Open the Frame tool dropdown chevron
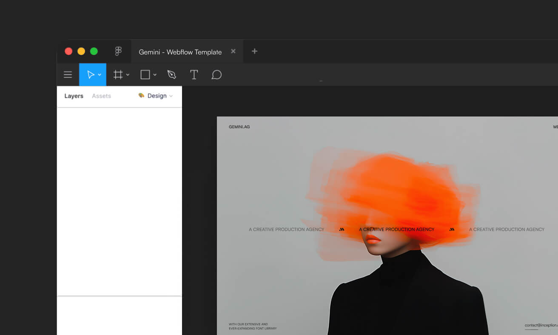 point(128,75)
